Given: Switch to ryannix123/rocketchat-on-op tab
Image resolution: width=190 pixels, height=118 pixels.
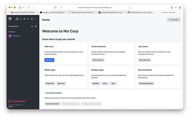Looking at the screenshot, I should click(111, 12).
